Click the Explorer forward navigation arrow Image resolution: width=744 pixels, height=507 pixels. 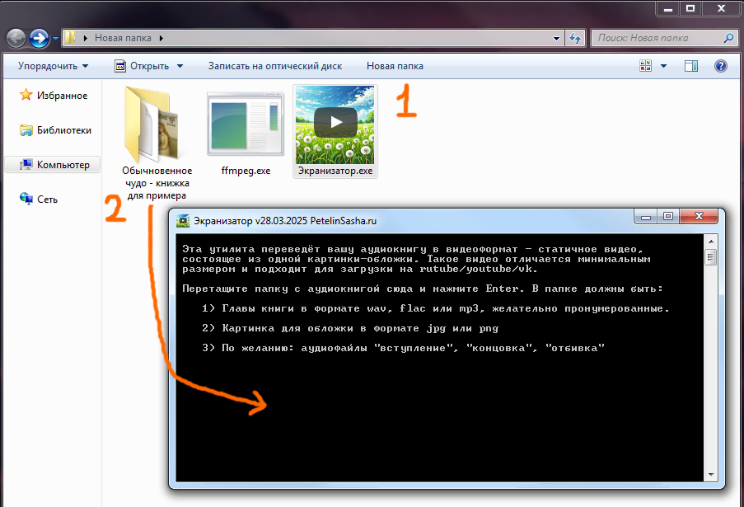tap(39, 38)
